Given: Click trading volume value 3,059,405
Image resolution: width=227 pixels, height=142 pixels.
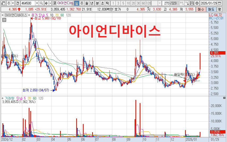Looking at the screenshot, I should (58, 9).
